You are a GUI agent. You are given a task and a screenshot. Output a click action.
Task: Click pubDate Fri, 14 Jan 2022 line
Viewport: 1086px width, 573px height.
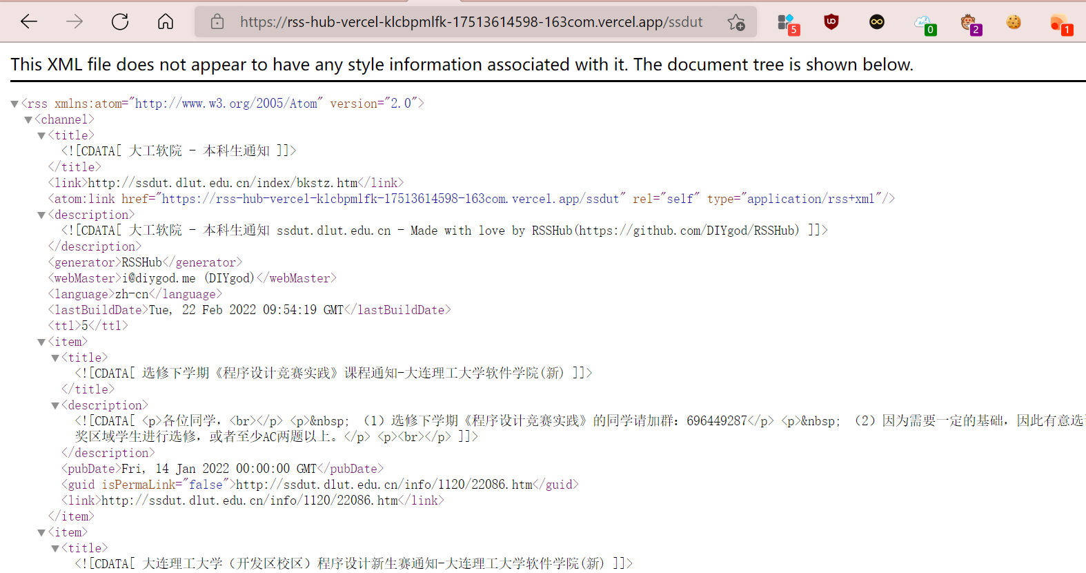tap(222, 469)
